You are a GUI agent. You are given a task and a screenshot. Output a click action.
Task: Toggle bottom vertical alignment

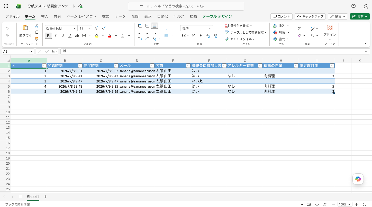(x=155, y=26)
